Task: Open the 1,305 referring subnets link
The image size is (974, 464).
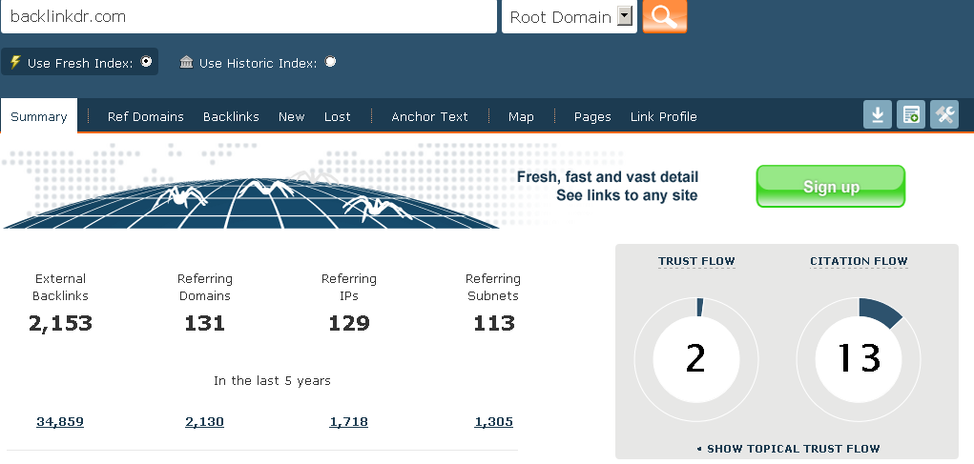Action: pyautogui.click(x=494, y=422)
